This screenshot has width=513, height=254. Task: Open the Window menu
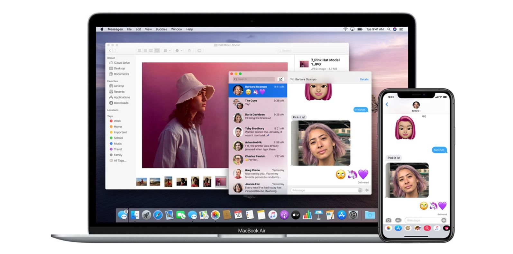coord(177,29)
